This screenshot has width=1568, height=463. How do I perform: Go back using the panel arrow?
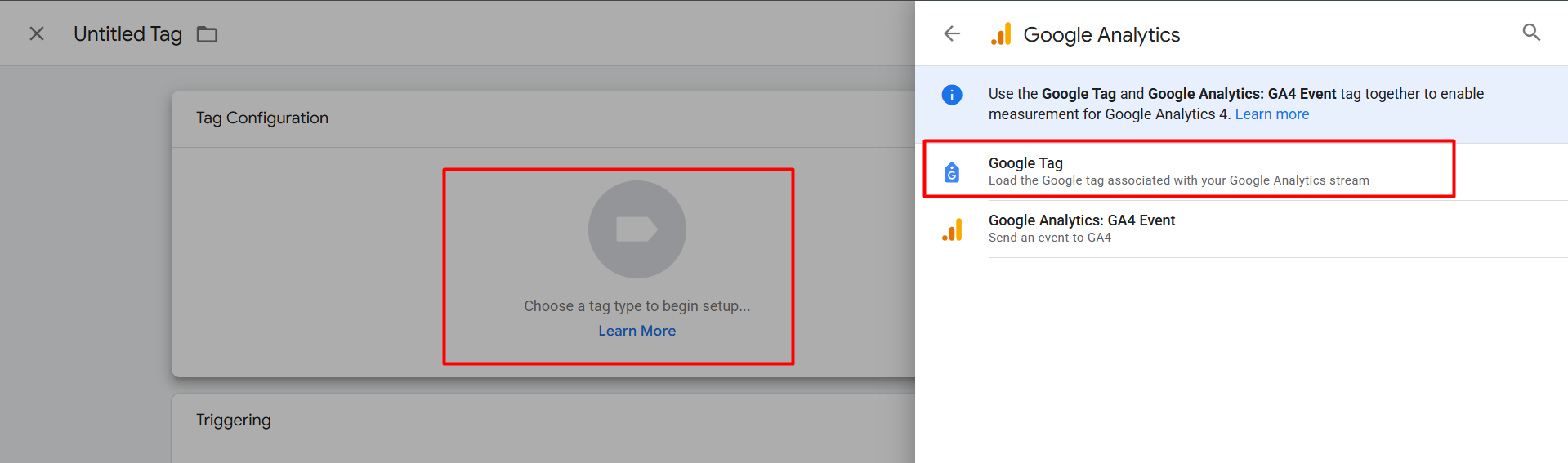coord(952,33)
